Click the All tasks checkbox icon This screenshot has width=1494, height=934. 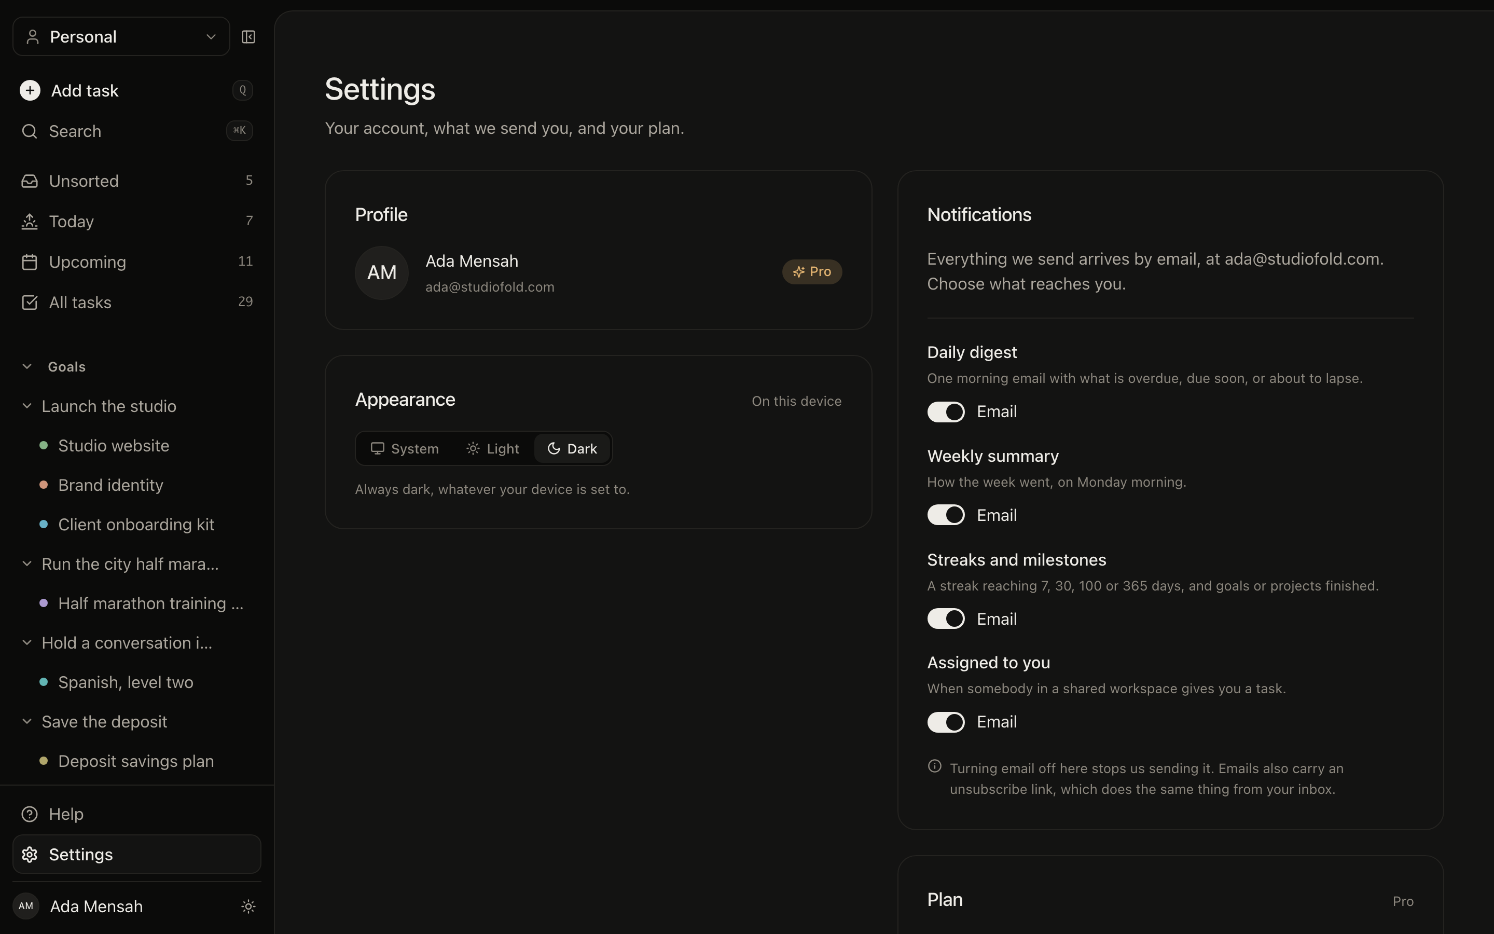[29, 302]
